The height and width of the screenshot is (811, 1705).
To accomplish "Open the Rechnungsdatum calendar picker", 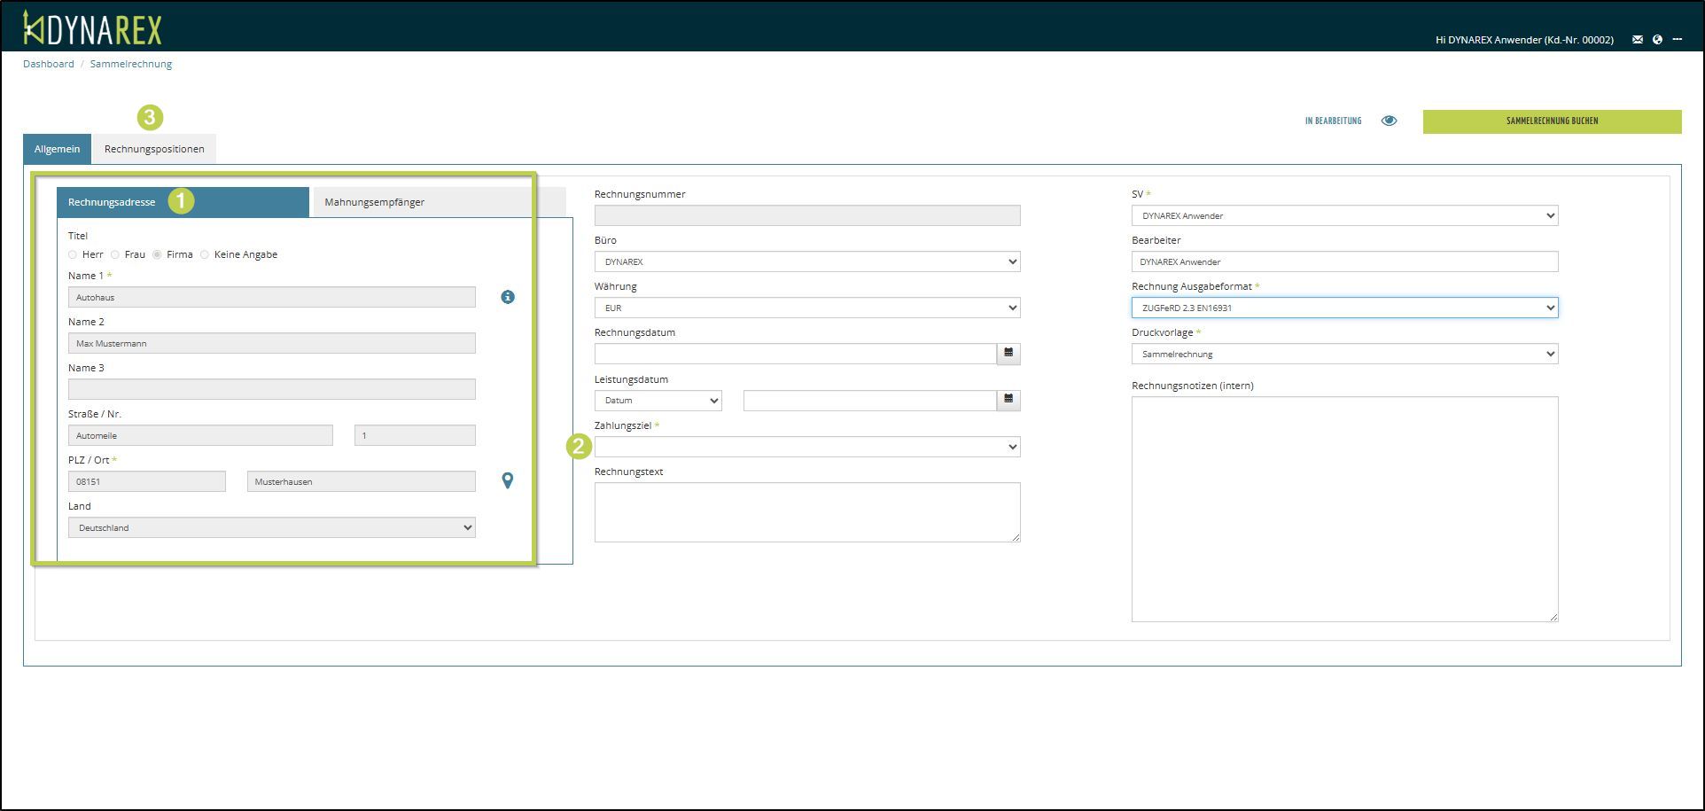I will coord(1008,354).
